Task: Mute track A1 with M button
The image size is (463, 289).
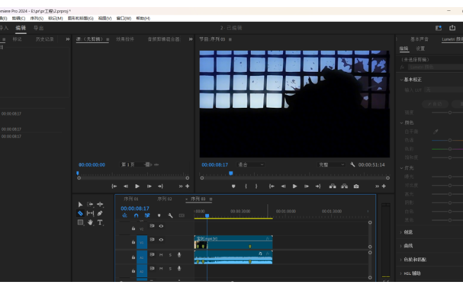Action: [161, 255]
